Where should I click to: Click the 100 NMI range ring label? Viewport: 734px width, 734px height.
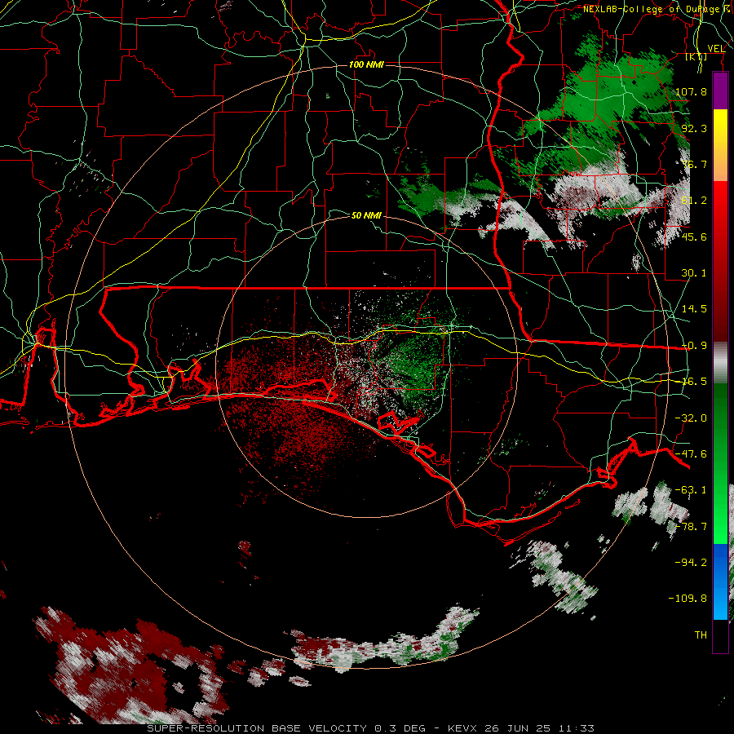point(366,64)
